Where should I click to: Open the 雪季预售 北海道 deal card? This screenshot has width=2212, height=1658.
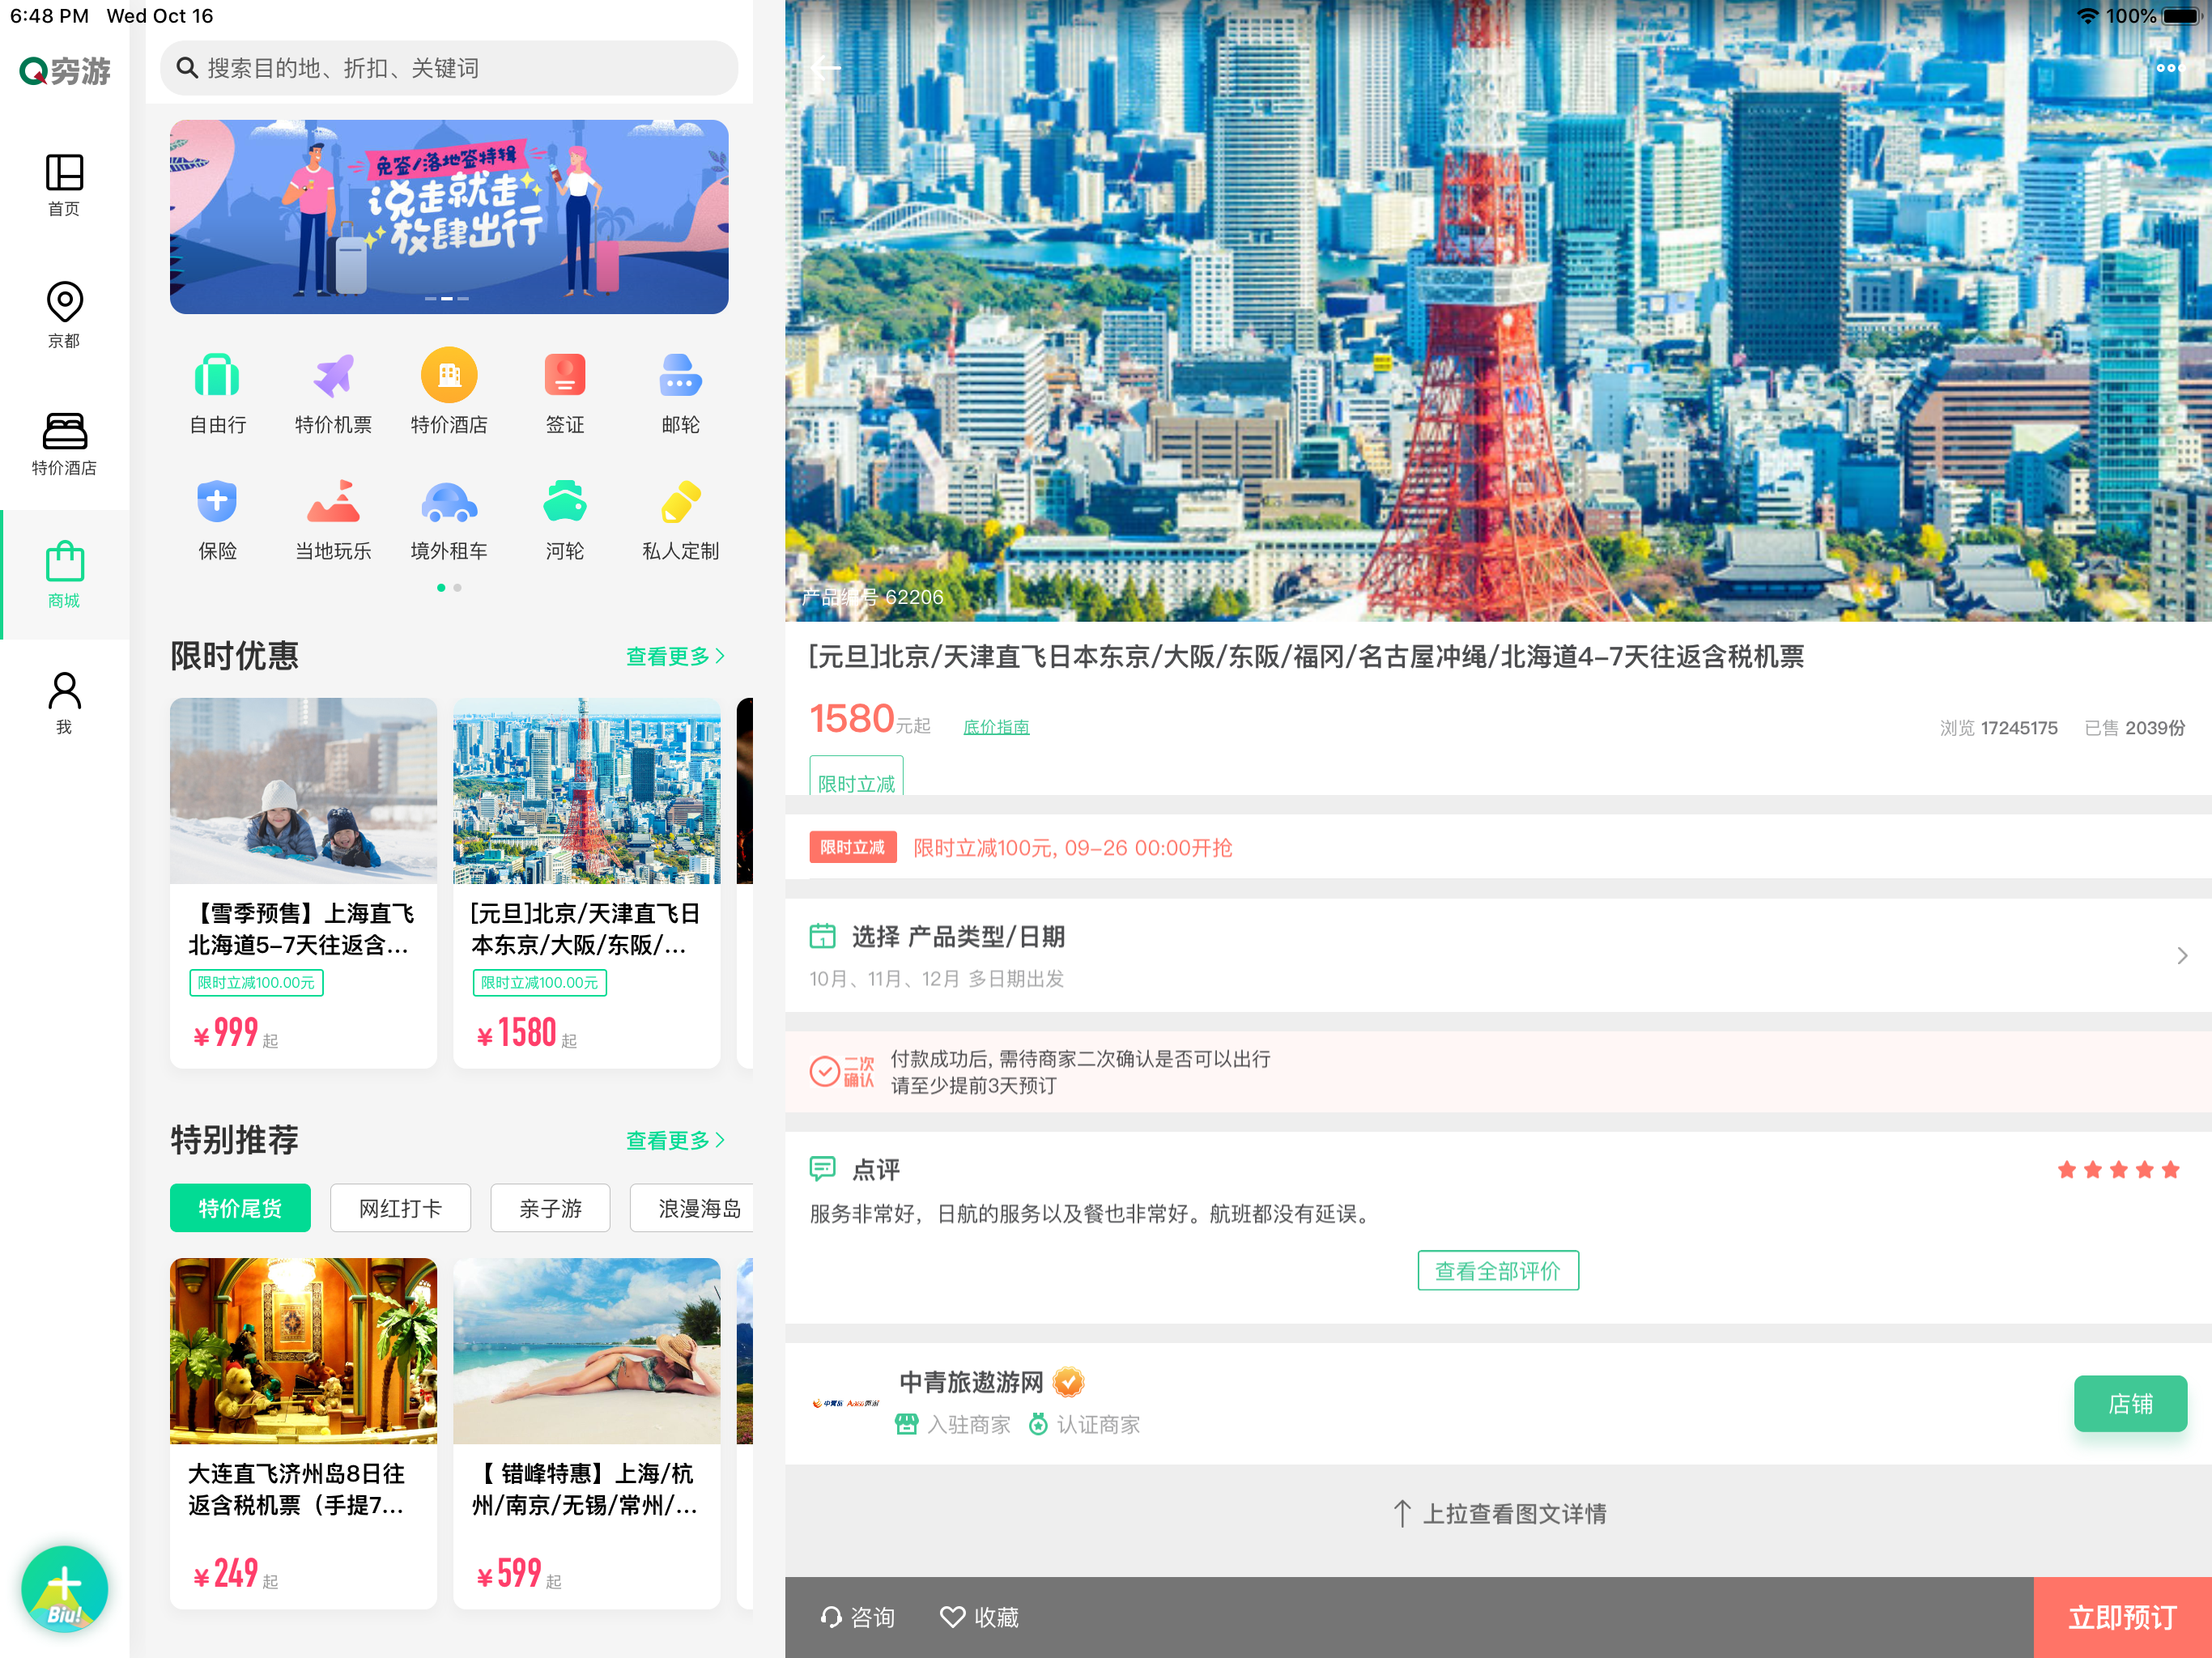(303, 883)
